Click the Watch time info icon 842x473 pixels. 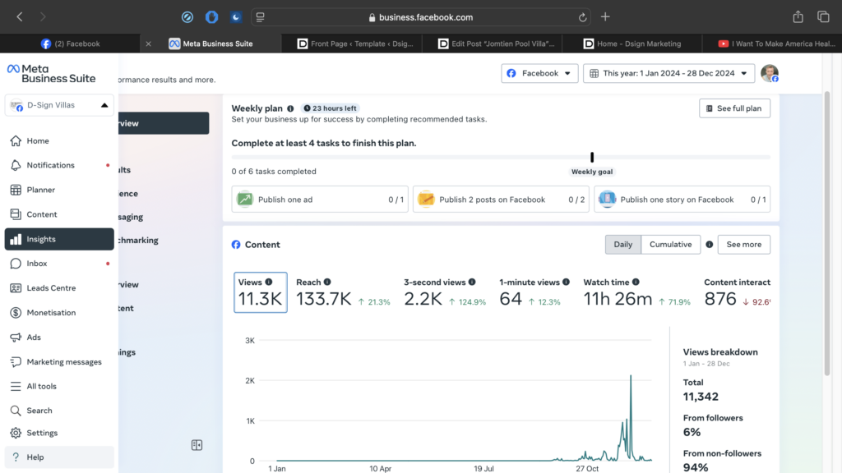pos(636,282)
